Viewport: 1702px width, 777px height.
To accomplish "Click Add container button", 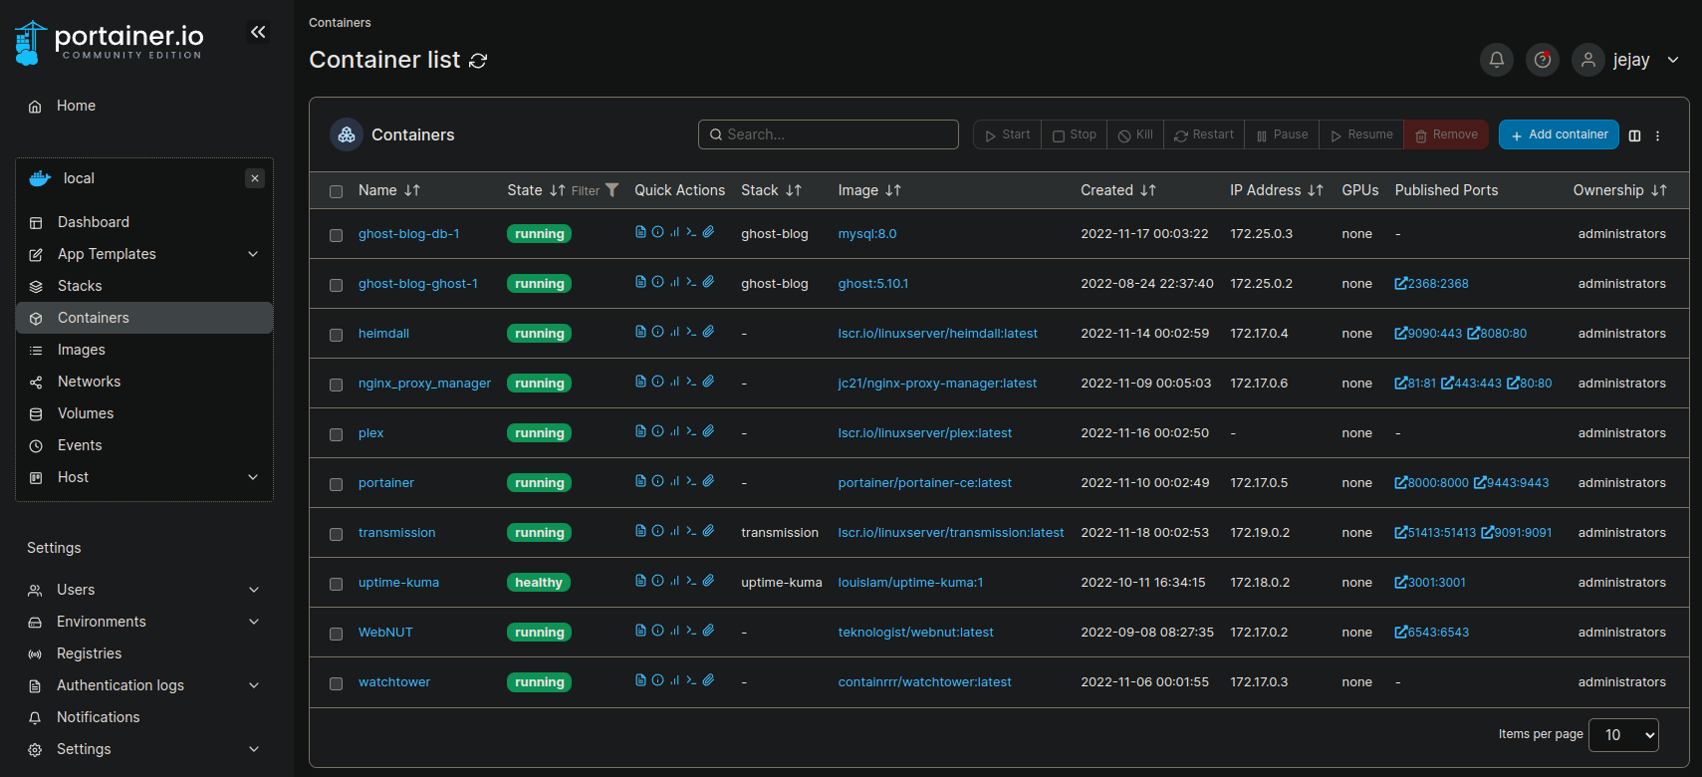I will click(1559, 134).
